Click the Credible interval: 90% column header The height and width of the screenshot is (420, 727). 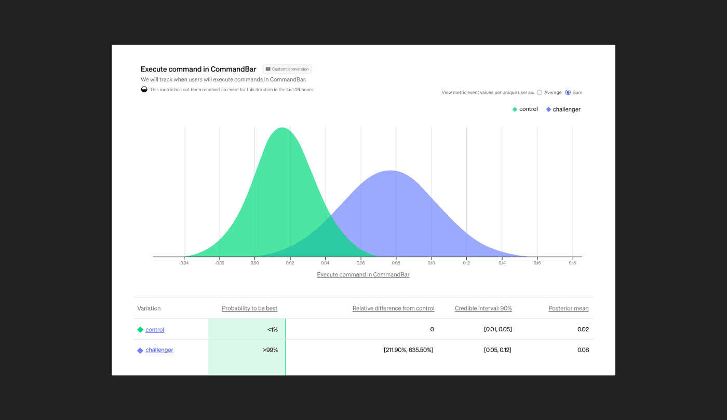(483, 308)
